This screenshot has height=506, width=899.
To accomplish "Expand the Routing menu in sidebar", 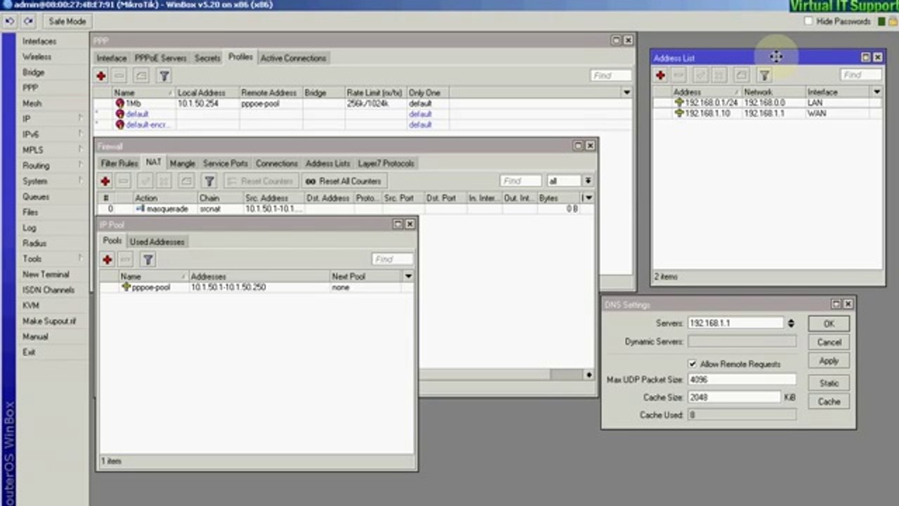I will (x=53, y=166).
